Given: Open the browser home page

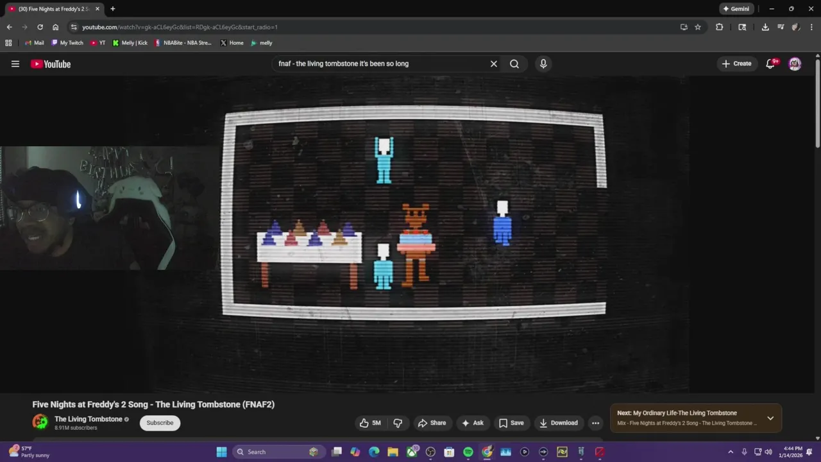Looking at the screenshot, I should pos(55,27).
